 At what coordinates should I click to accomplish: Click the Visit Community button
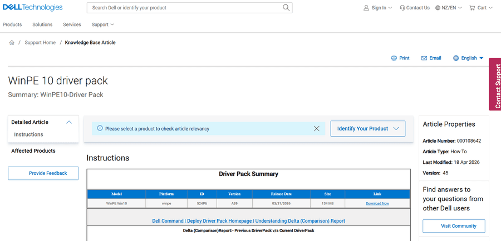454,226
